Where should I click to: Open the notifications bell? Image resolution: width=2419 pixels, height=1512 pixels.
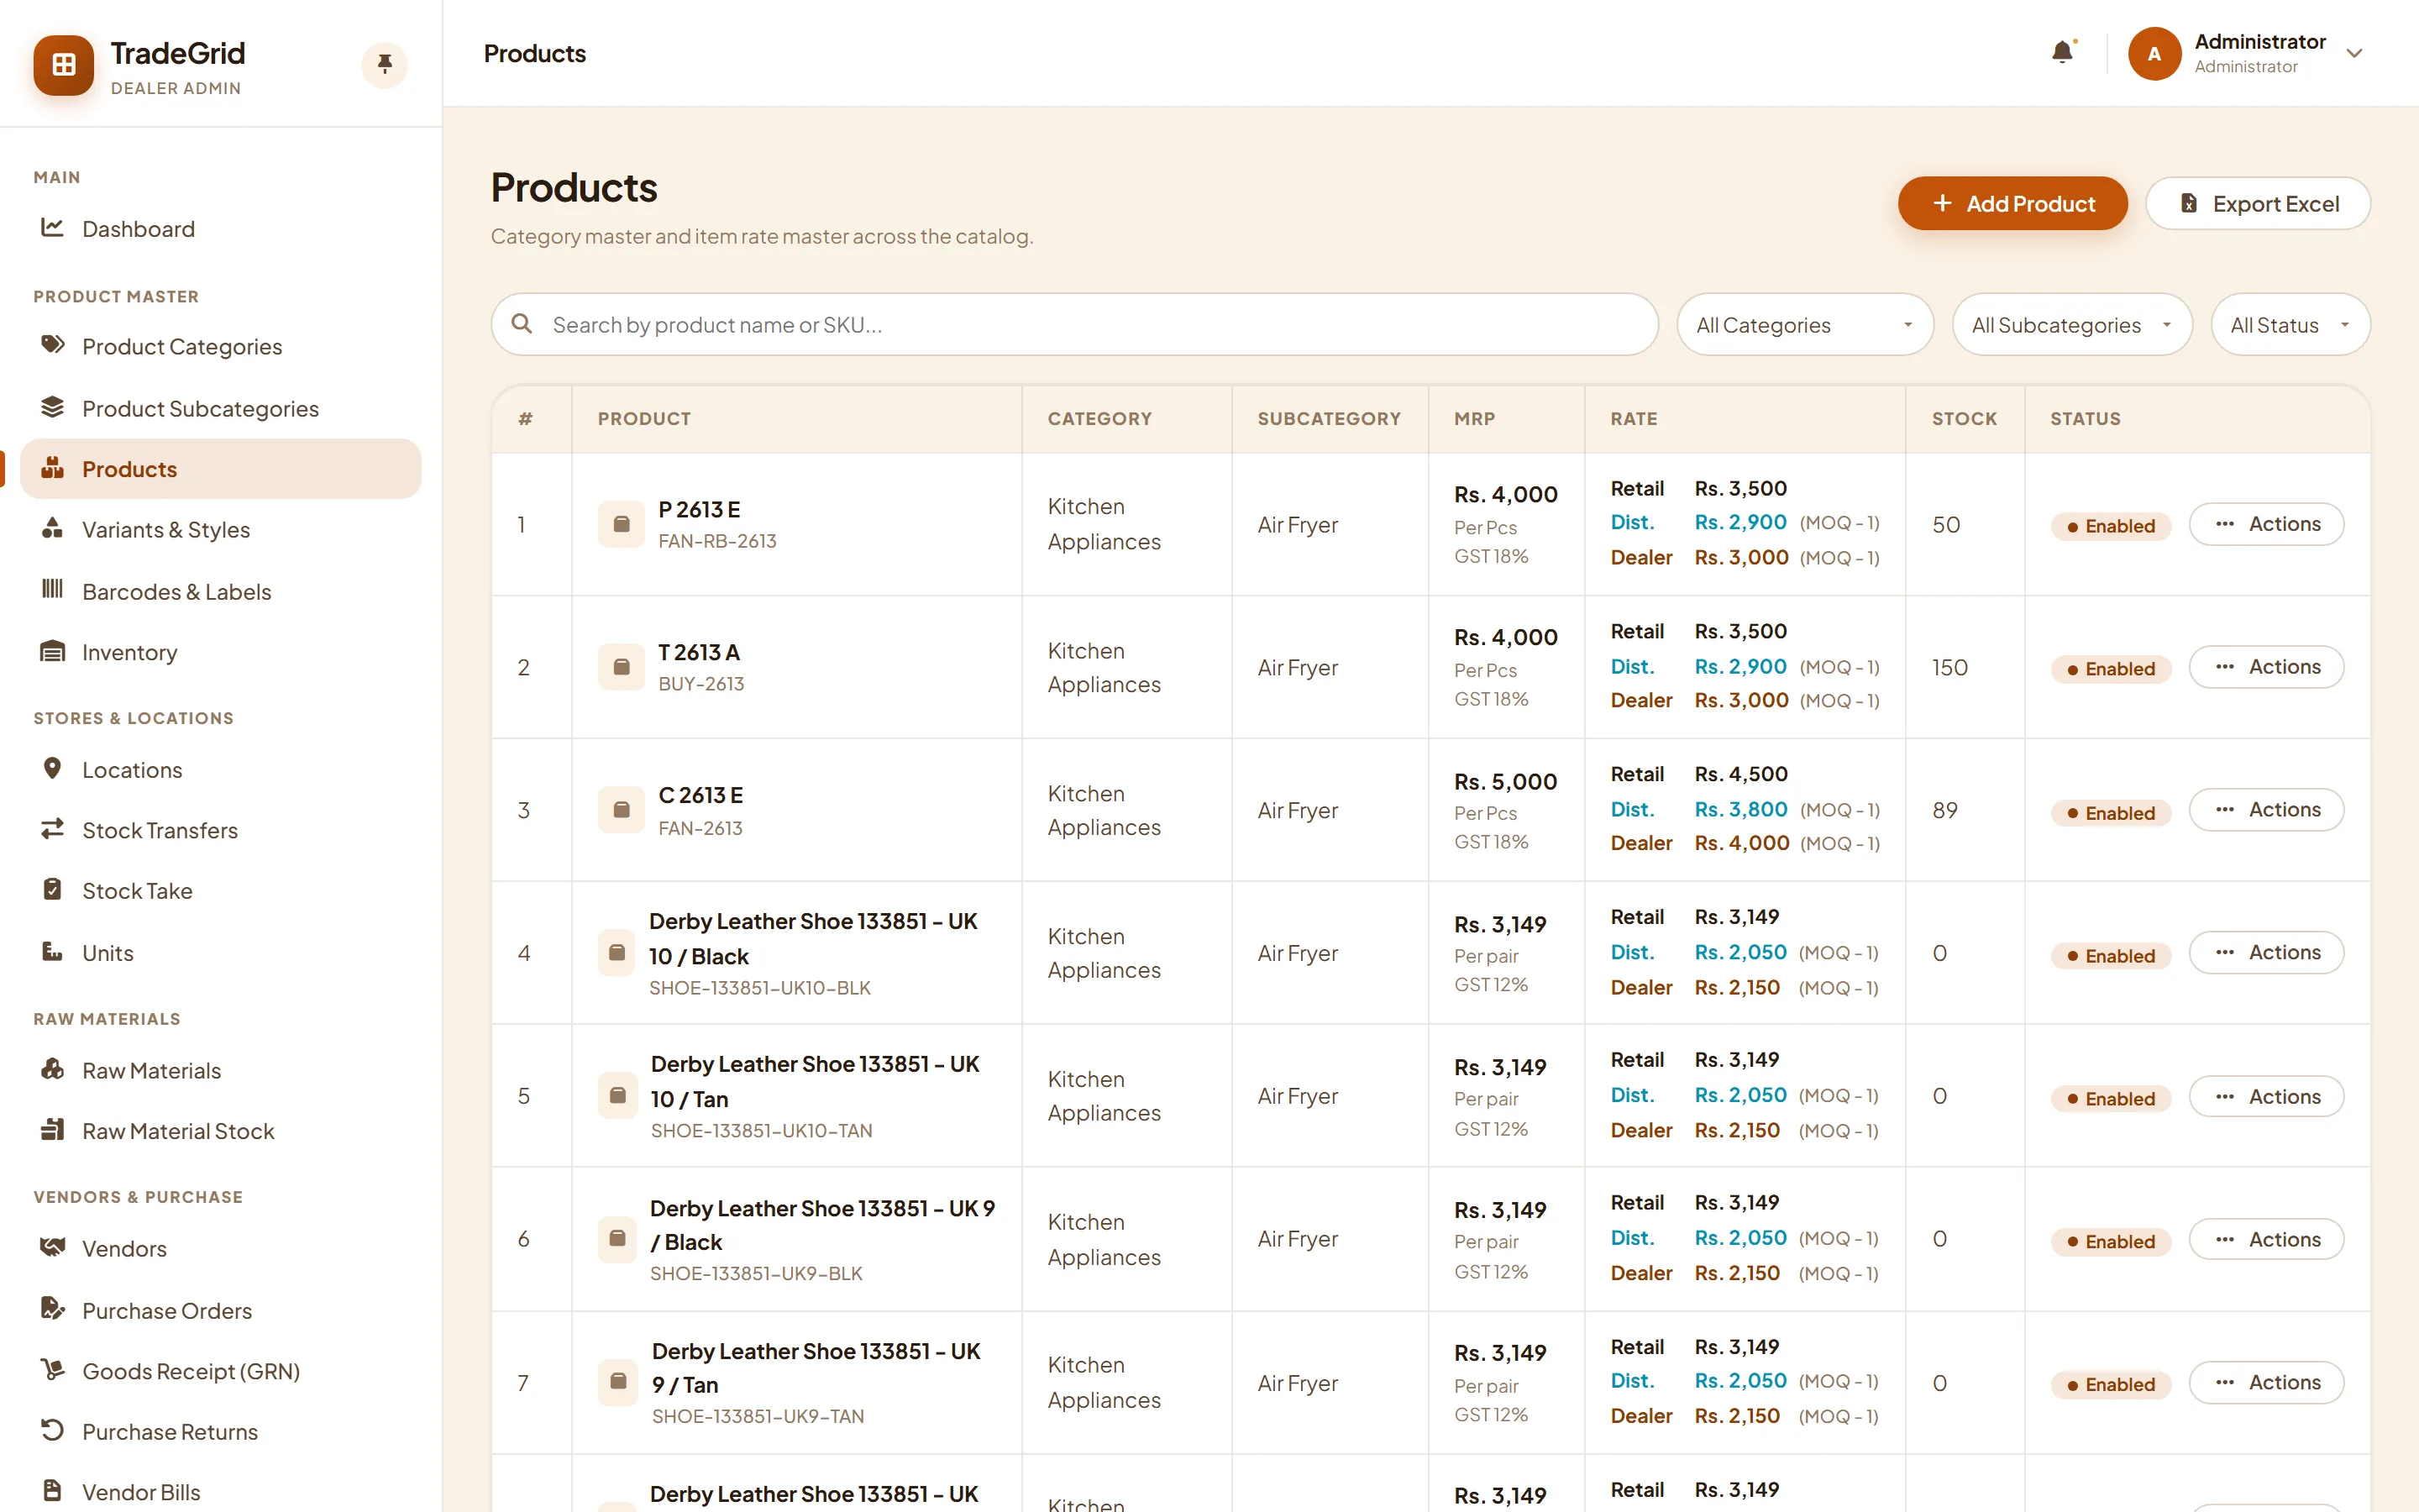click(2062, 52)
